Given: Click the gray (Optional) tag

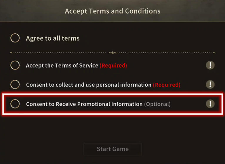Looking at the screenshot, I should pos(157,104).
